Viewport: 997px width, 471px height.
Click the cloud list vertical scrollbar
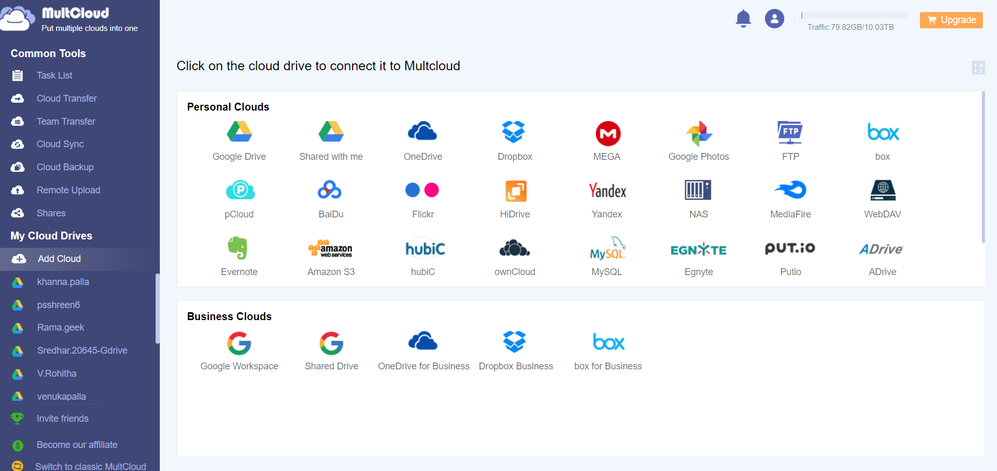pyautogui.click(x=983, y=168)
